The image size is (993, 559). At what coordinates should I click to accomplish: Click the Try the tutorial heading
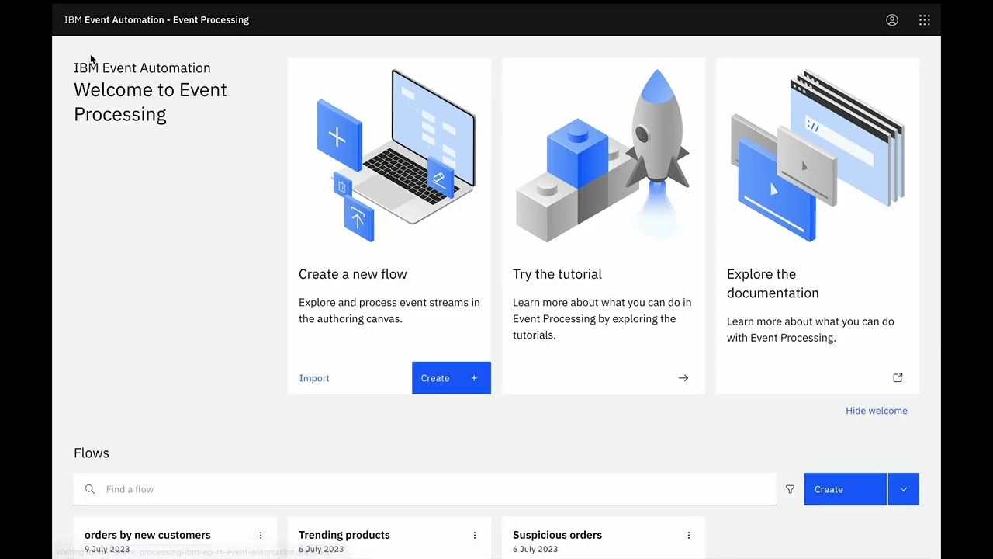pyautogui.click(x=557, y=274)
